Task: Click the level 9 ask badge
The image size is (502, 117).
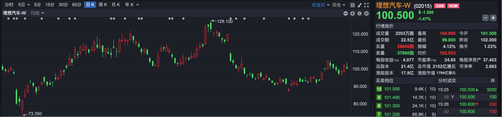Action: click(x=379, y=97)
